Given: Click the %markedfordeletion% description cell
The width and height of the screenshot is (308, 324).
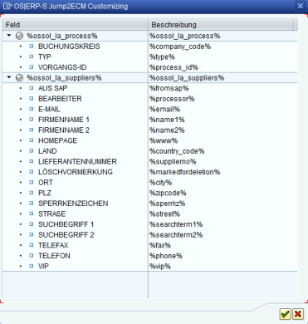Looking at the screenshot, I should pyautogui.click(x=184, y=172).
